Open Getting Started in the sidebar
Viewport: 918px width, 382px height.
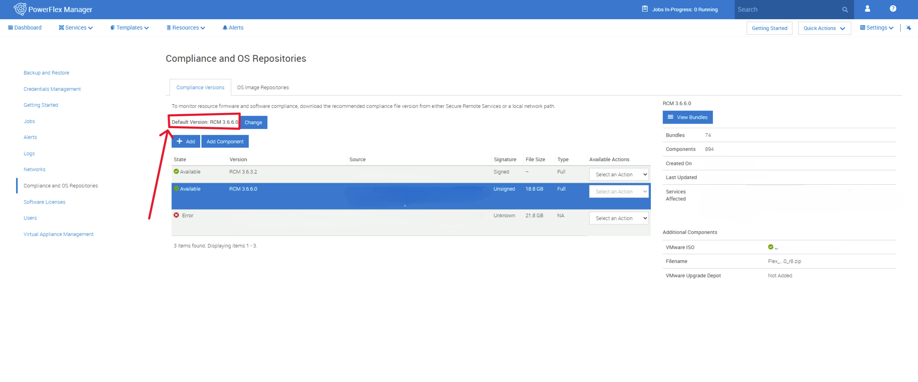pos(41,105)
